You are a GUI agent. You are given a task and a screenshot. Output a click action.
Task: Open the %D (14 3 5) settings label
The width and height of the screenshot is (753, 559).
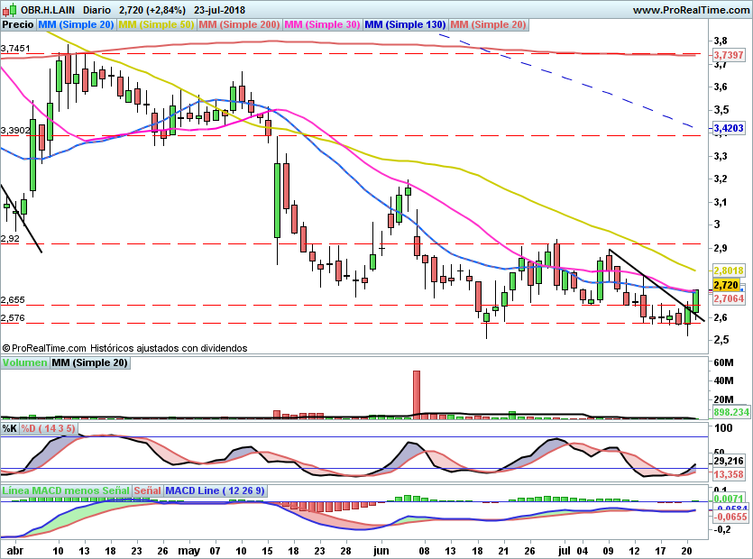[x=49, y=427]
